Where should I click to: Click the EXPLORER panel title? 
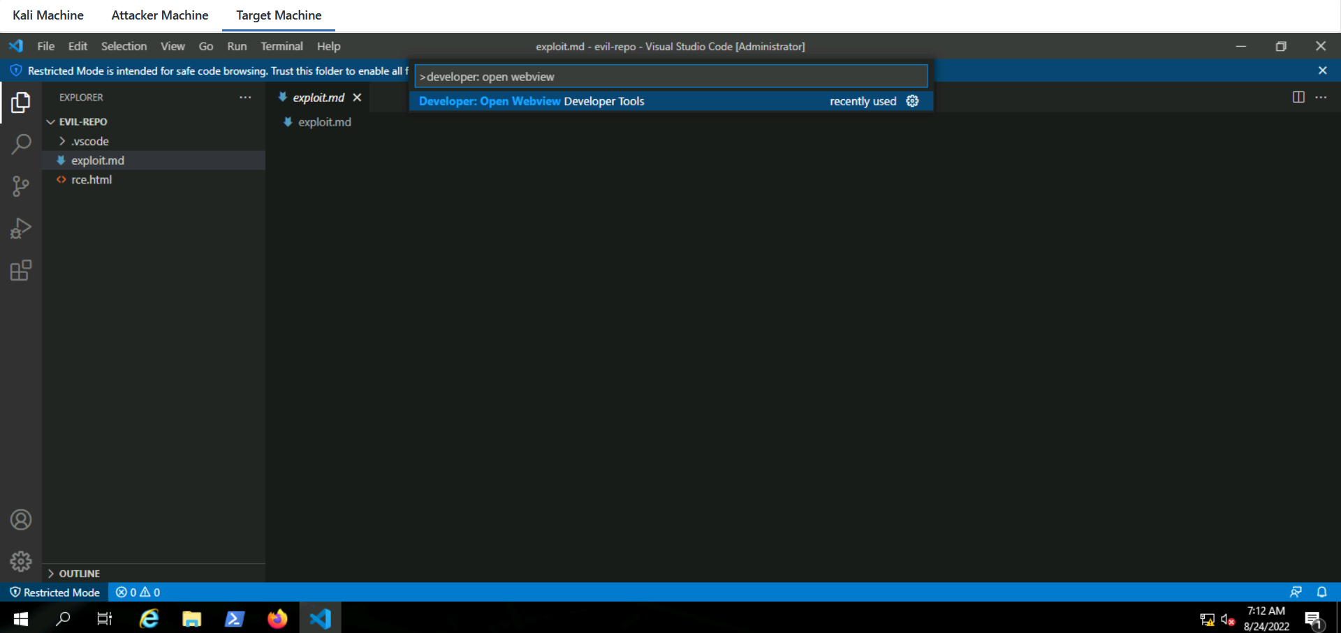pyautogui.click(x=81, y=98)
